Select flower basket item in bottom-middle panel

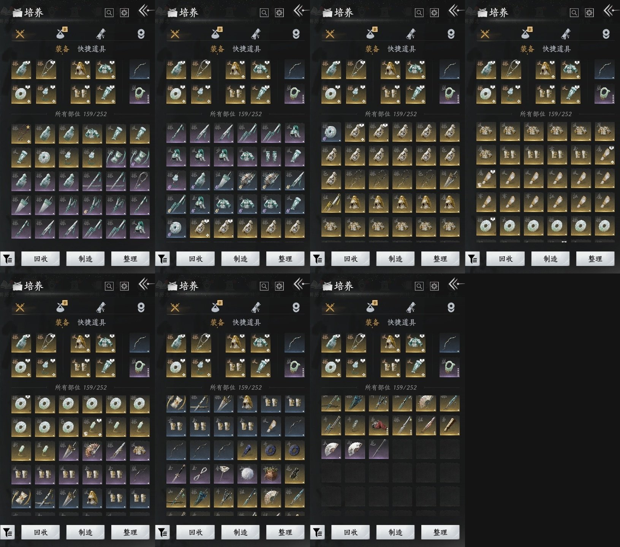click(271, 474)
